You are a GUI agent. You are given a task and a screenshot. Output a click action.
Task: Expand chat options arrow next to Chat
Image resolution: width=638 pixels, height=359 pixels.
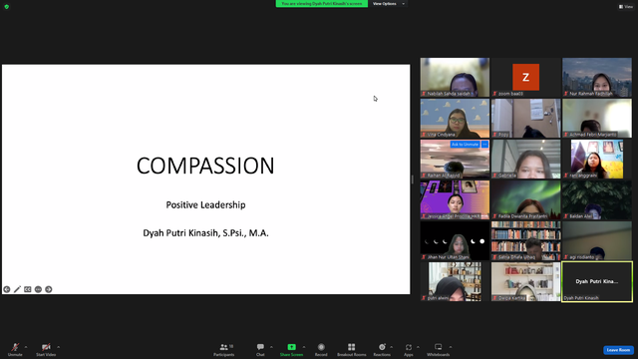[271, 347]
